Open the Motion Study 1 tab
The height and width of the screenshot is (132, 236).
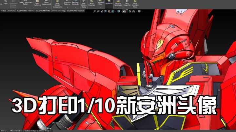click(16, 131)
